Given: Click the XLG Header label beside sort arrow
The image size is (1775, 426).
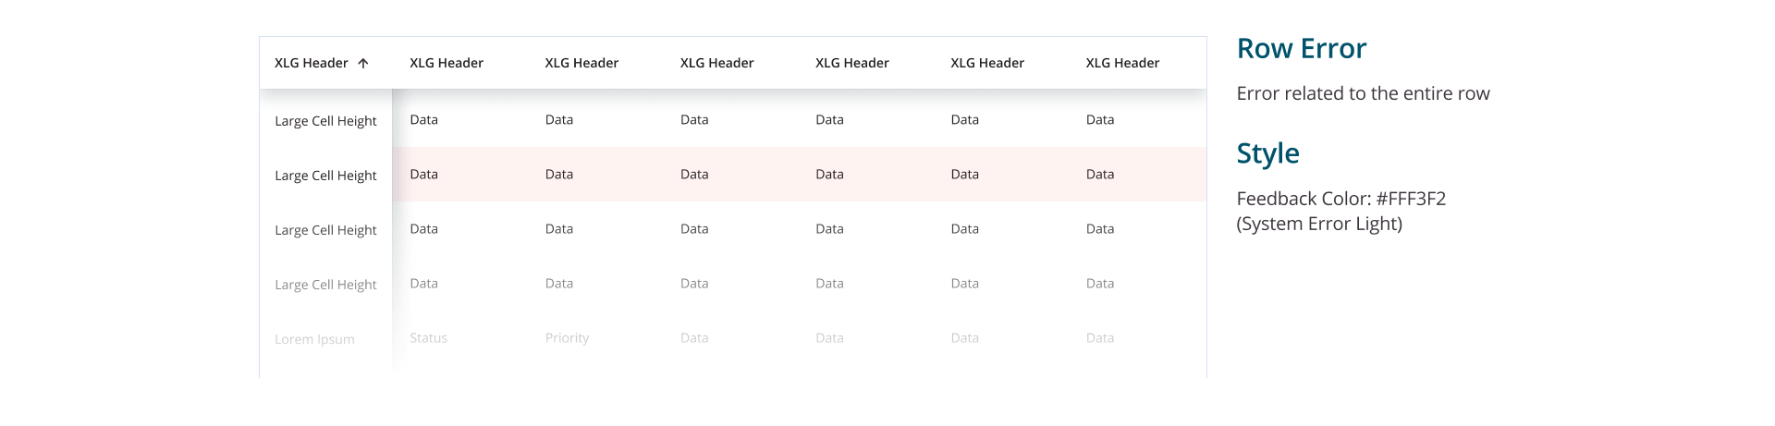Looking at the screenshot, I should pyautogui.click(x=312, y=64).
